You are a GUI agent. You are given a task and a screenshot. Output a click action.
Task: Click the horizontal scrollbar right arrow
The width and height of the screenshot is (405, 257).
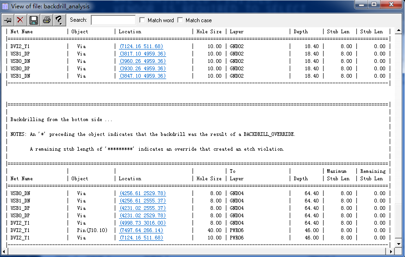391,251
